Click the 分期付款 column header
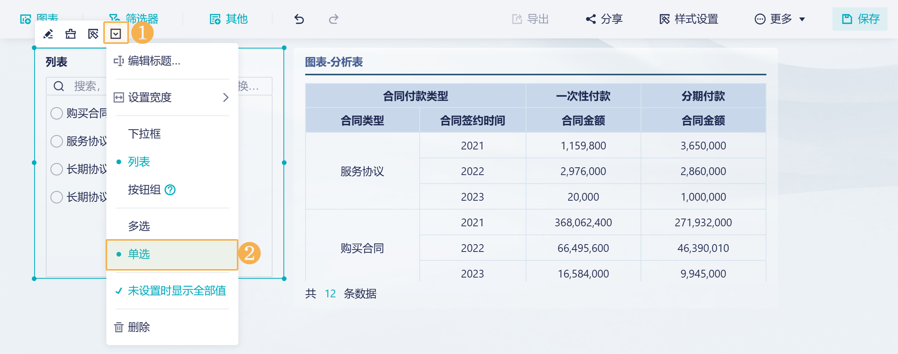Viewport: 898px width, 354px height. (703, 96)
